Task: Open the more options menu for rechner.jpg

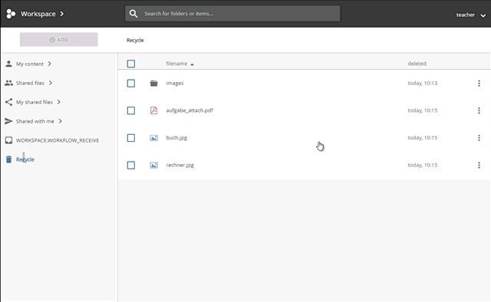Action: pos(479,166)
